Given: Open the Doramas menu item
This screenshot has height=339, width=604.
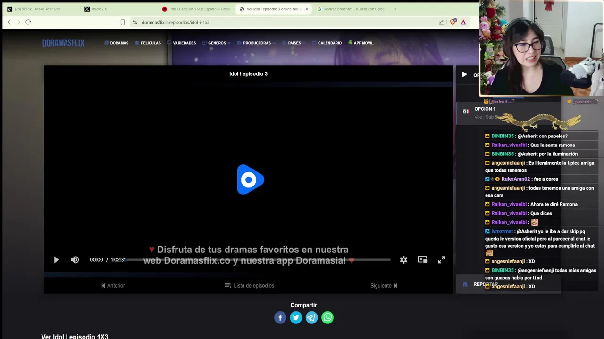Looking at the screenshot, I should coord(117,43).
